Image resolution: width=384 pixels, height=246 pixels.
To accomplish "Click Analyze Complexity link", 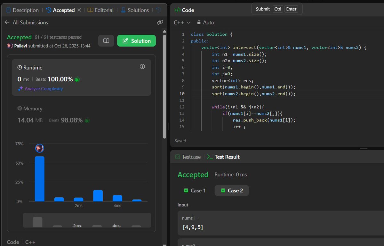I will pos(41,89).
